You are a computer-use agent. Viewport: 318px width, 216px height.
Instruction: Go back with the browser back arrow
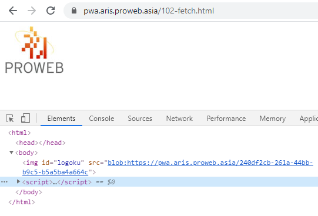click(x=13, y=11)
